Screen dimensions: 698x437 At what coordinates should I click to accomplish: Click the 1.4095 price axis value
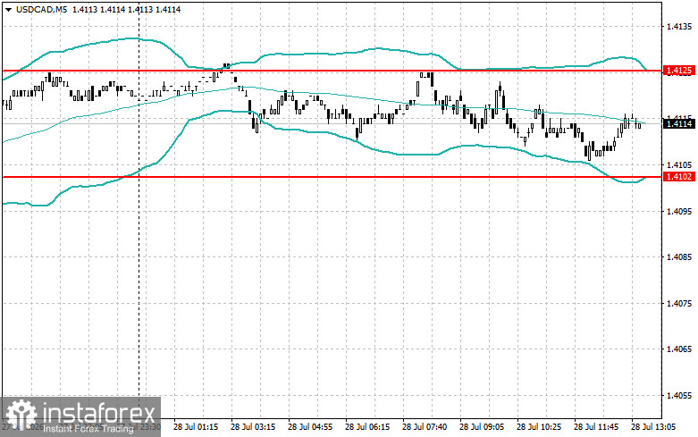click(x=679, y=211)
